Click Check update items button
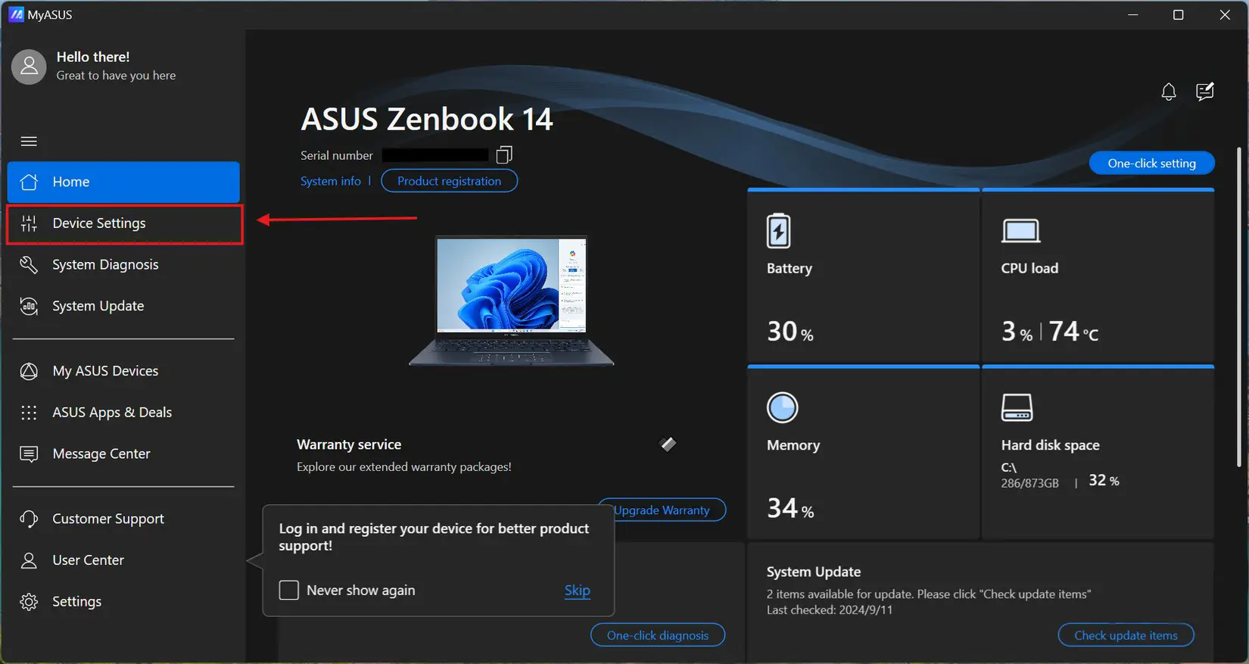 coord(1126,635)
